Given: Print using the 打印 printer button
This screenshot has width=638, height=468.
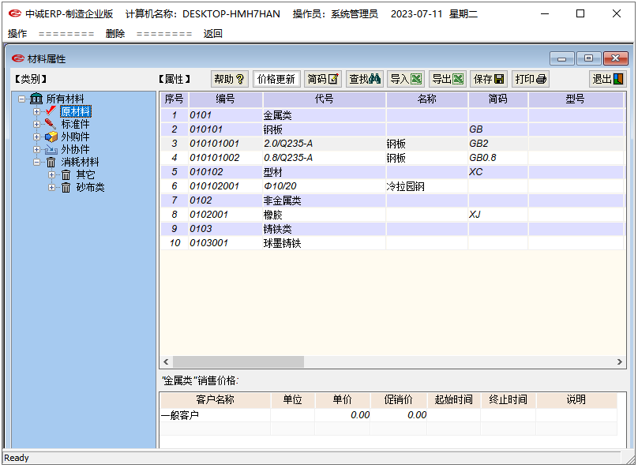Looking at the screenshot, I should click(531, 79).
